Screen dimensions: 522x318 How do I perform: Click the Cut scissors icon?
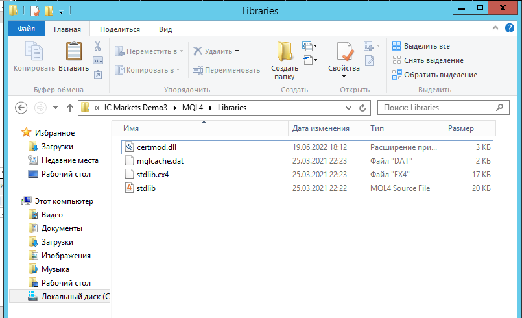(x=97, y=46)
